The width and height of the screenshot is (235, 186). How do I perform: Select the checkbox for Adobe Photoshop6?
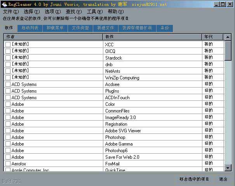pyautogui.click(x=8, y=150)
